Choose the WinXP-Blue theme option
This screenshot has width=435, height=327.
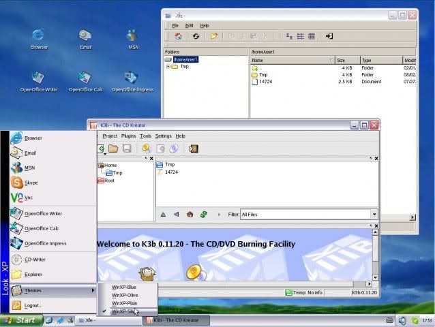click(x=127, y=287)
